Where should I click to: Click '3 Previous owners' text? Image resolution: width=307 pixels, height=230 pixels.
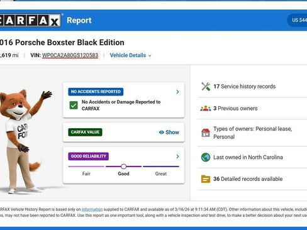[x=235, y=108]
